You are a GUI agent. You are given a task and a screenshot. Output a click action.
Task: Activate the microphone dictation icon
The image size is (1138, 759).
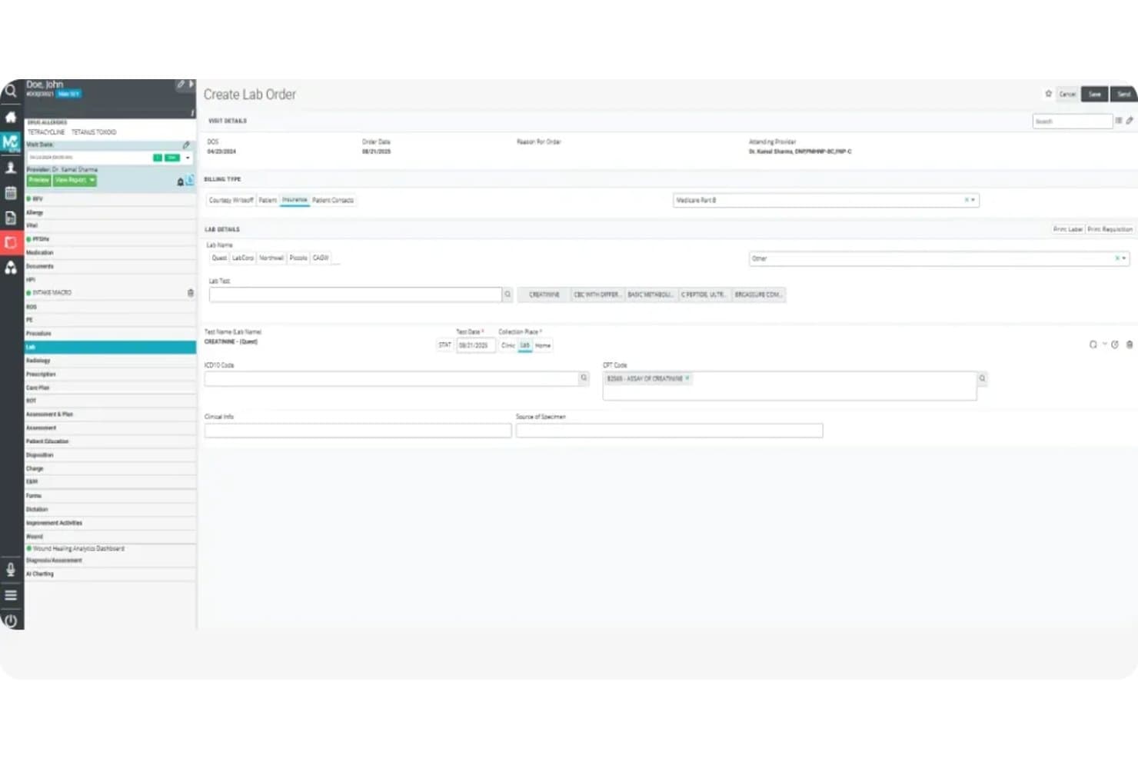[x=11, y=569]
